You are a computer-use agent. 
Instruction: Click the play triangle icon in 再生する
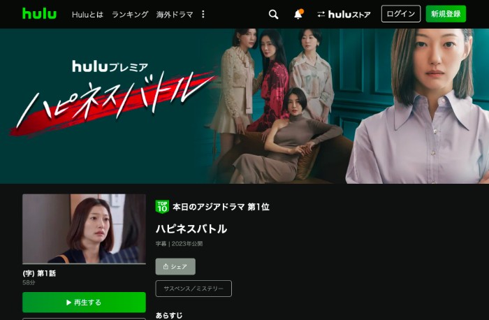(68, 303)
